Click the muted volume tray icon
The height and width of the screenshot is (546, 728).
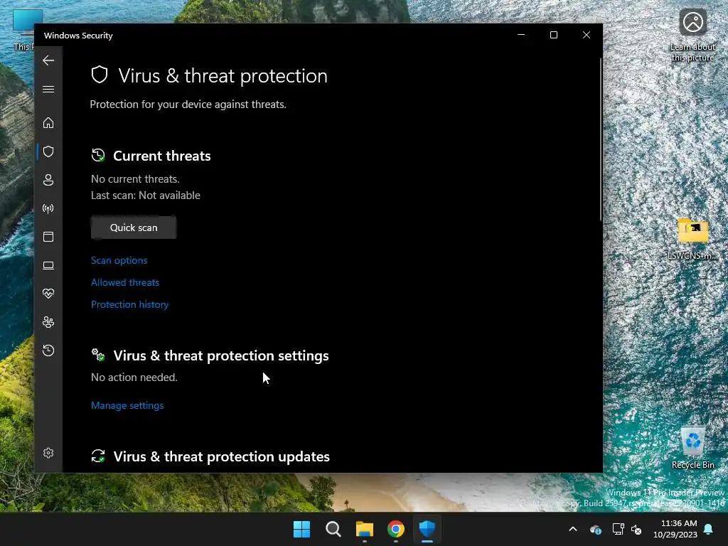pyautogui.click(x=636, y=529)
